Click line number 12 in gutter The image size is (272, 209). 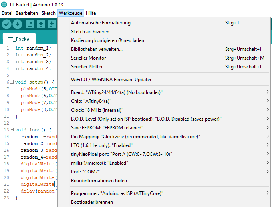[x=6, y=123]
